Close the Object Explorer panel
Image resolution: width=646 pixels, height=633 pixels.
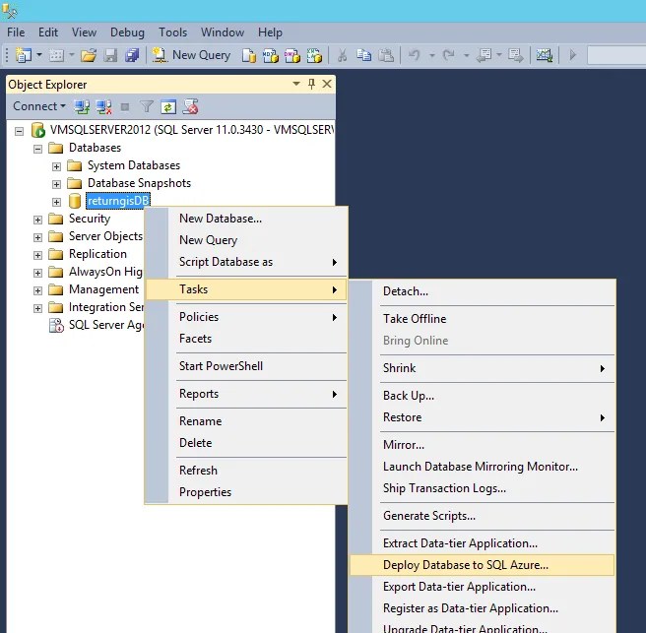coord(327,84)
